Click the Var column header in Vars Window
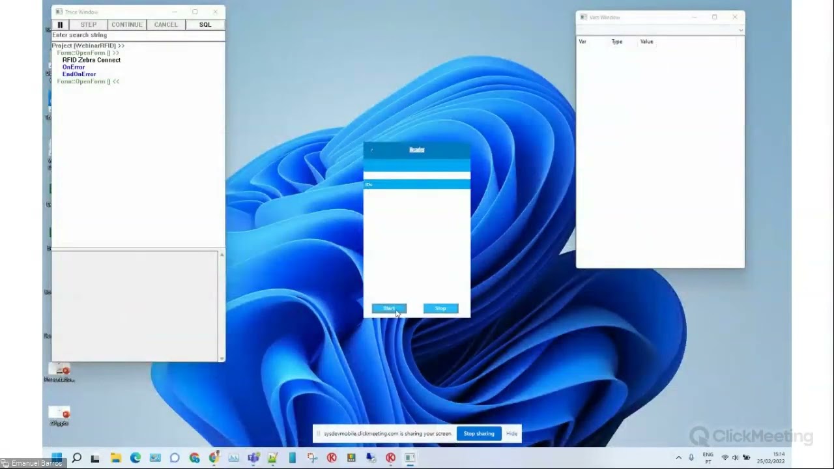This screenshot has height=469, width=834. point(582,42)
